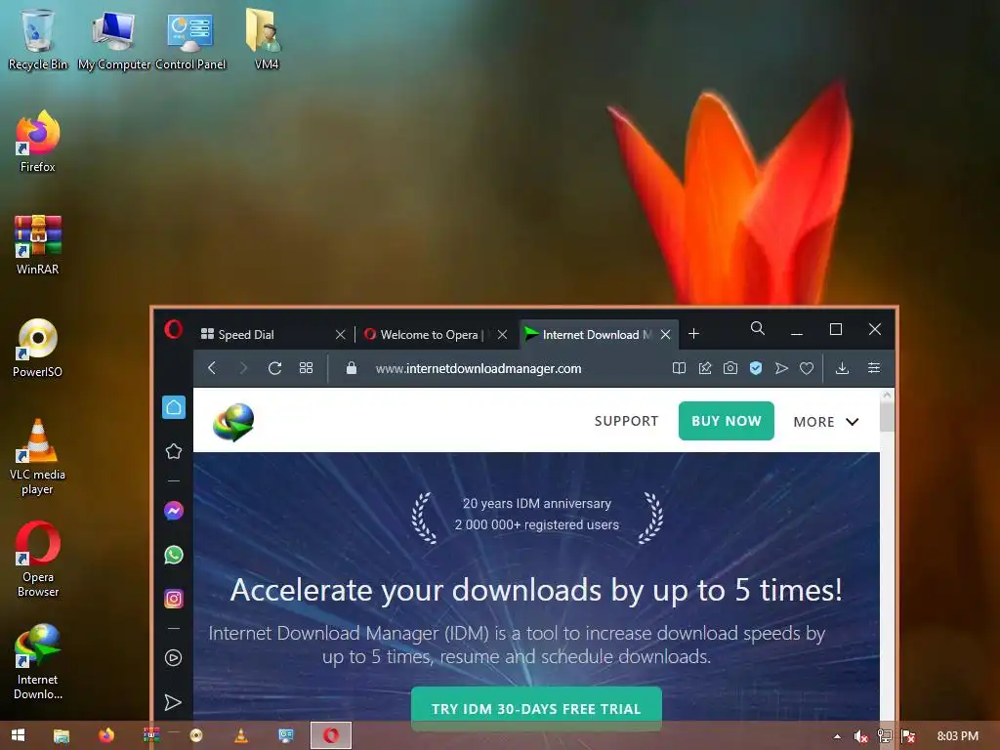Click the Action Center flag tray icon
1000x750 pixels.
(x=909, y=736)
